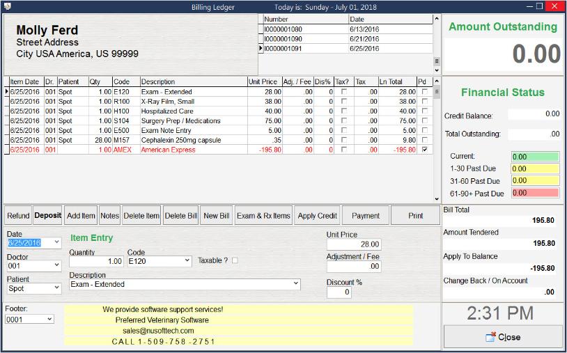The width and height of the screenshot is (567, 353).
Task: Toggle the Taxable checkbox in Item Entry
Action: point(235,260)
